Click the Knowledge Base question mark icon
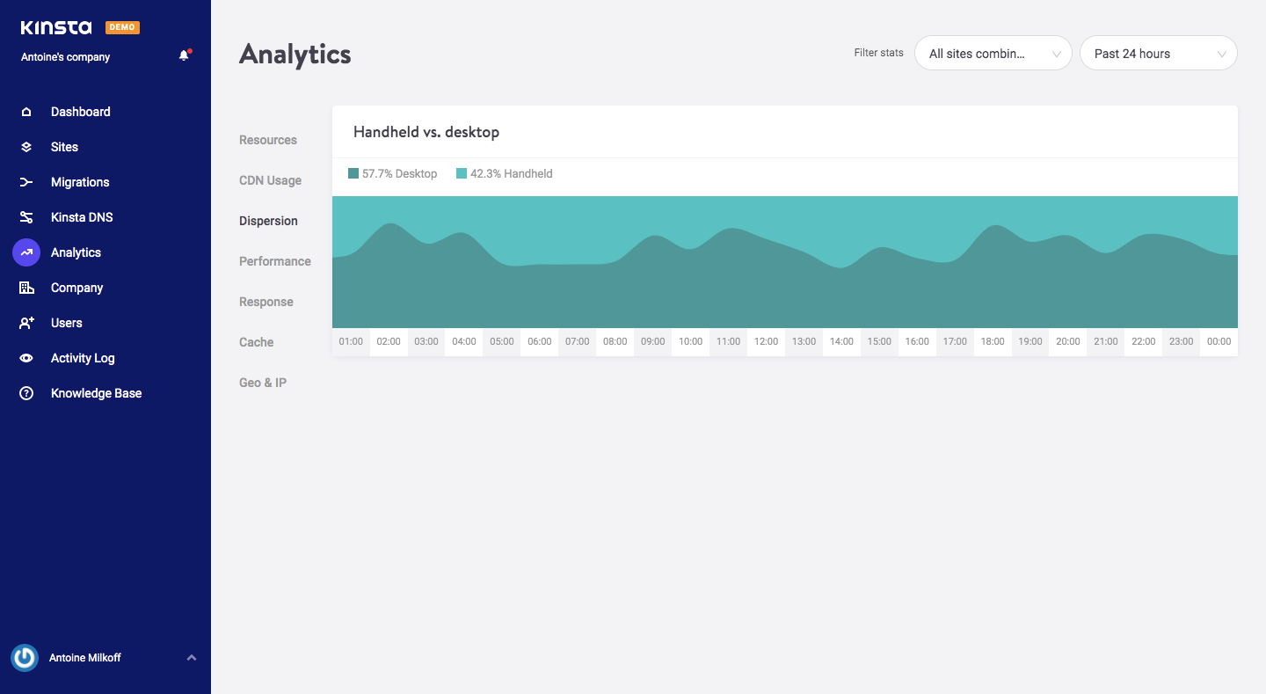The width and height of the screenshot is (1266, 694). (x=25, y=393)
